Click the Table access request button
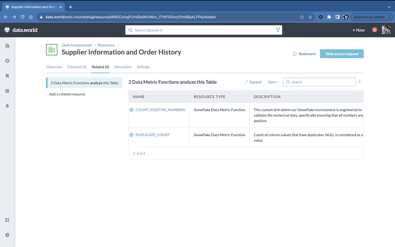Viewport: 395px width, 247px height. [x=342, y=54]
